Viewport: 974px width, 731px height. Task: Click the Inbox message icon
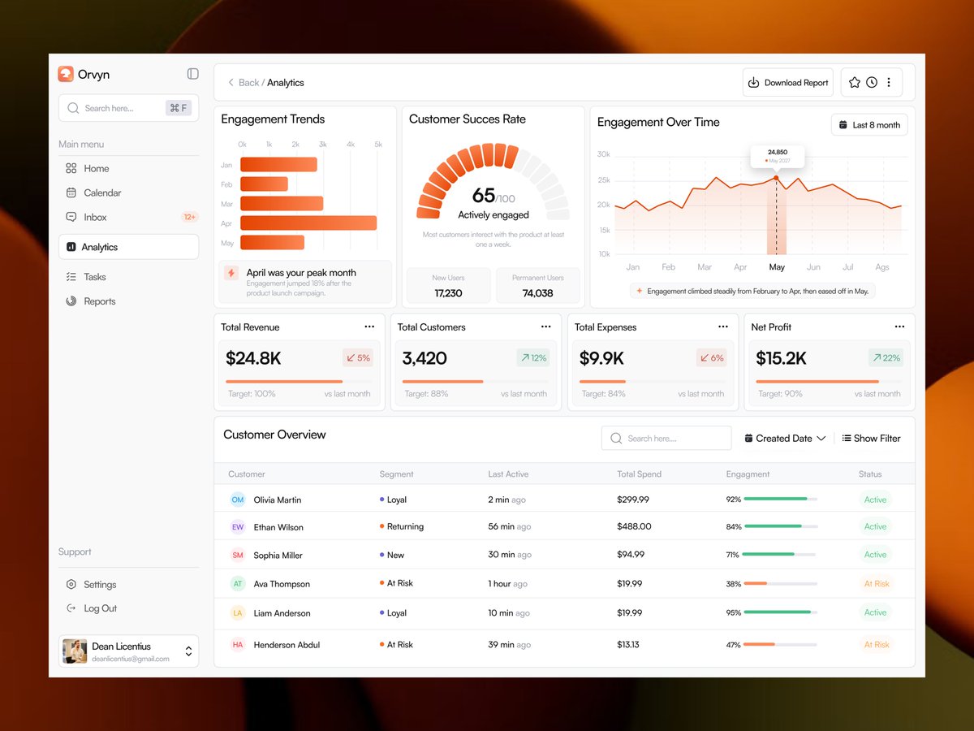pyautogui.click(x=71, y=217)
